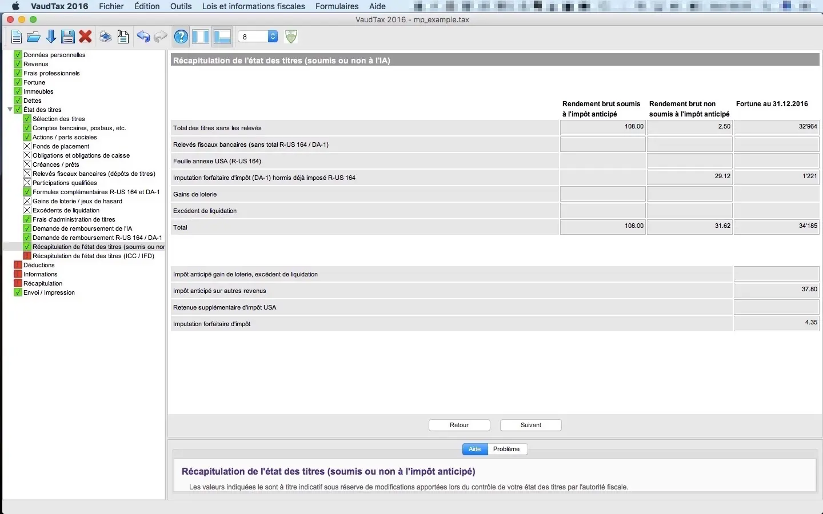Undo the last action
823x514 pixels.
[143, 37]
